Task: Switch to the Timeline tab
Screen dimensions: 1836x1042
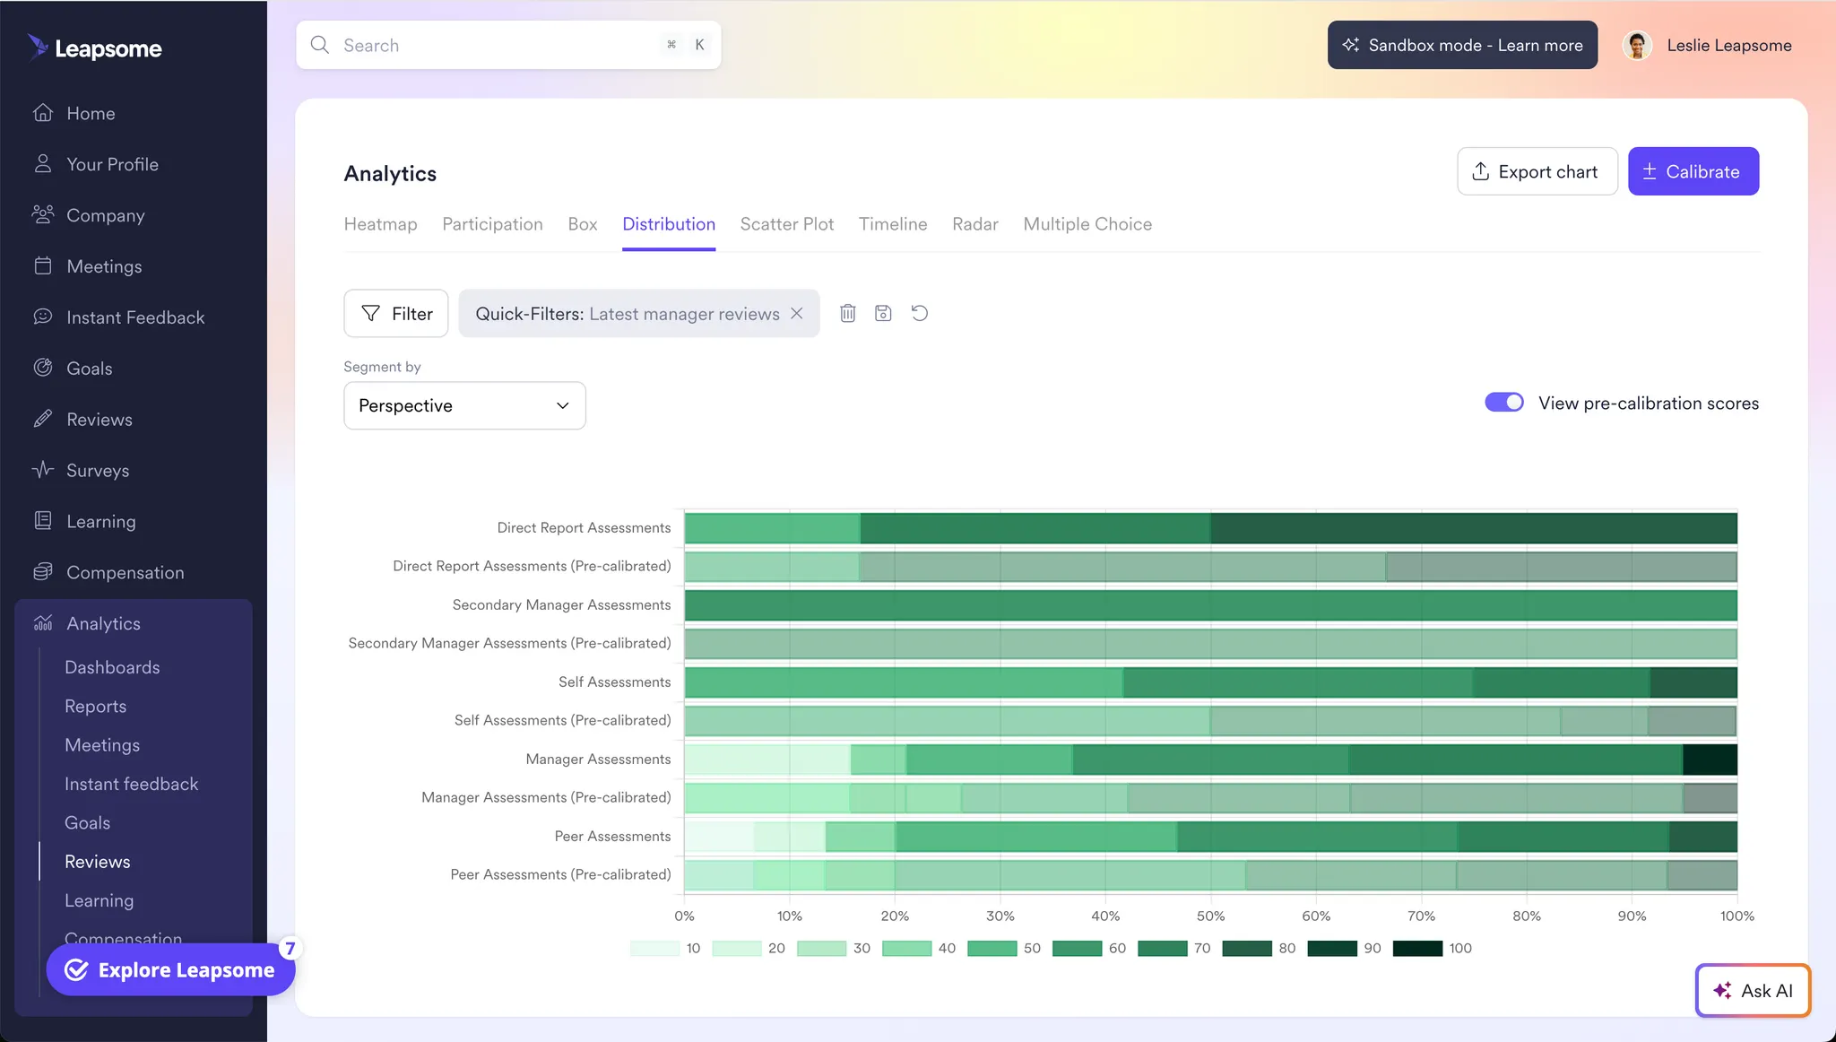Action: click(x=893, y=224)
